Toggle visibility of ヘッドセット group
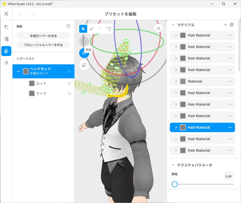 coord(69,71)
